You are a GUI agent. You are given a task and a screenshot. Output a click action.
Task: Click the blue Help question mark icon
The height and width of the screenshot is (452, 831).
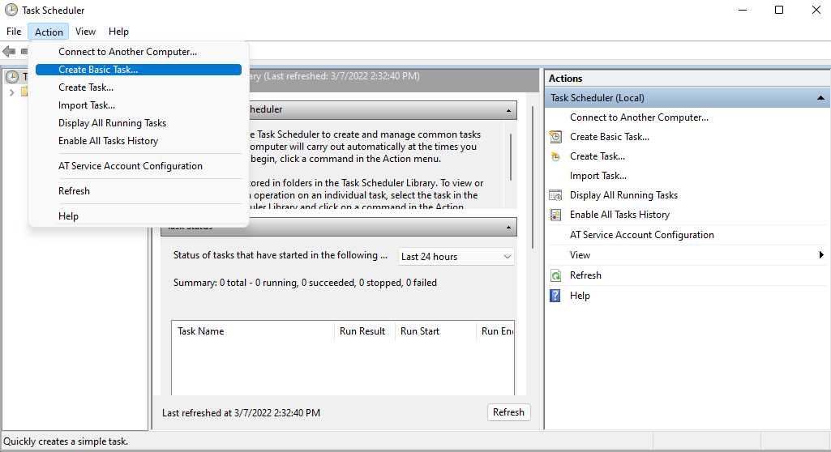(555, 296)
